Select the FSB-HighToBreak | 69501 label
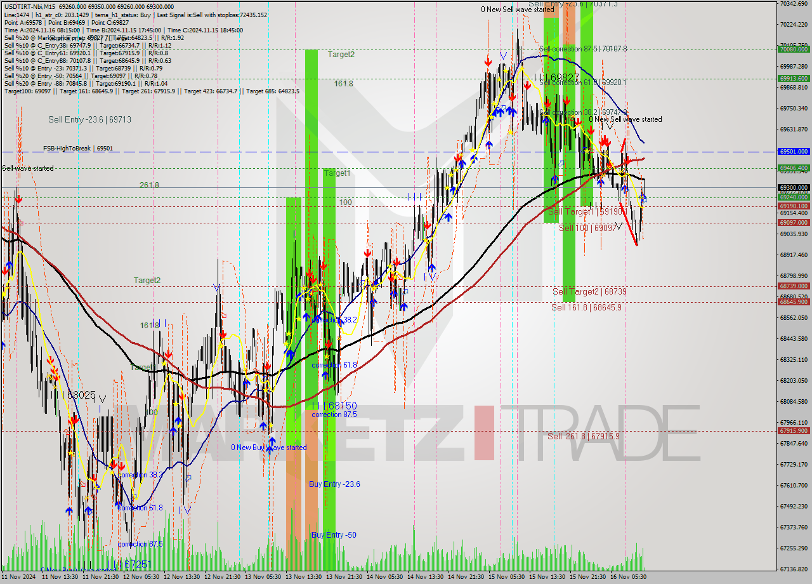Image resolution: width=812 pixels, height=584 pixels. pos(78,149)
